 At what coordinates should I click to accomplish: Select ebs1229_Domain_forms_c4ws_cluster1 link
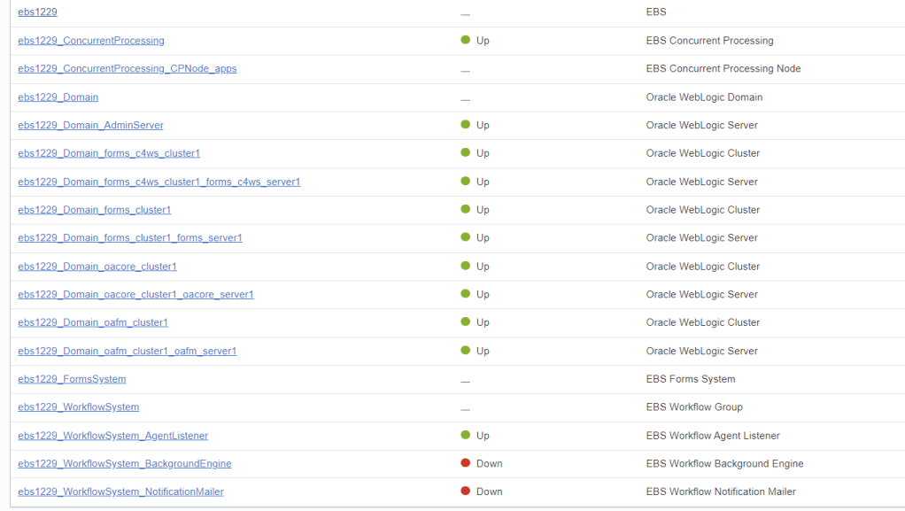coord(108,153)
